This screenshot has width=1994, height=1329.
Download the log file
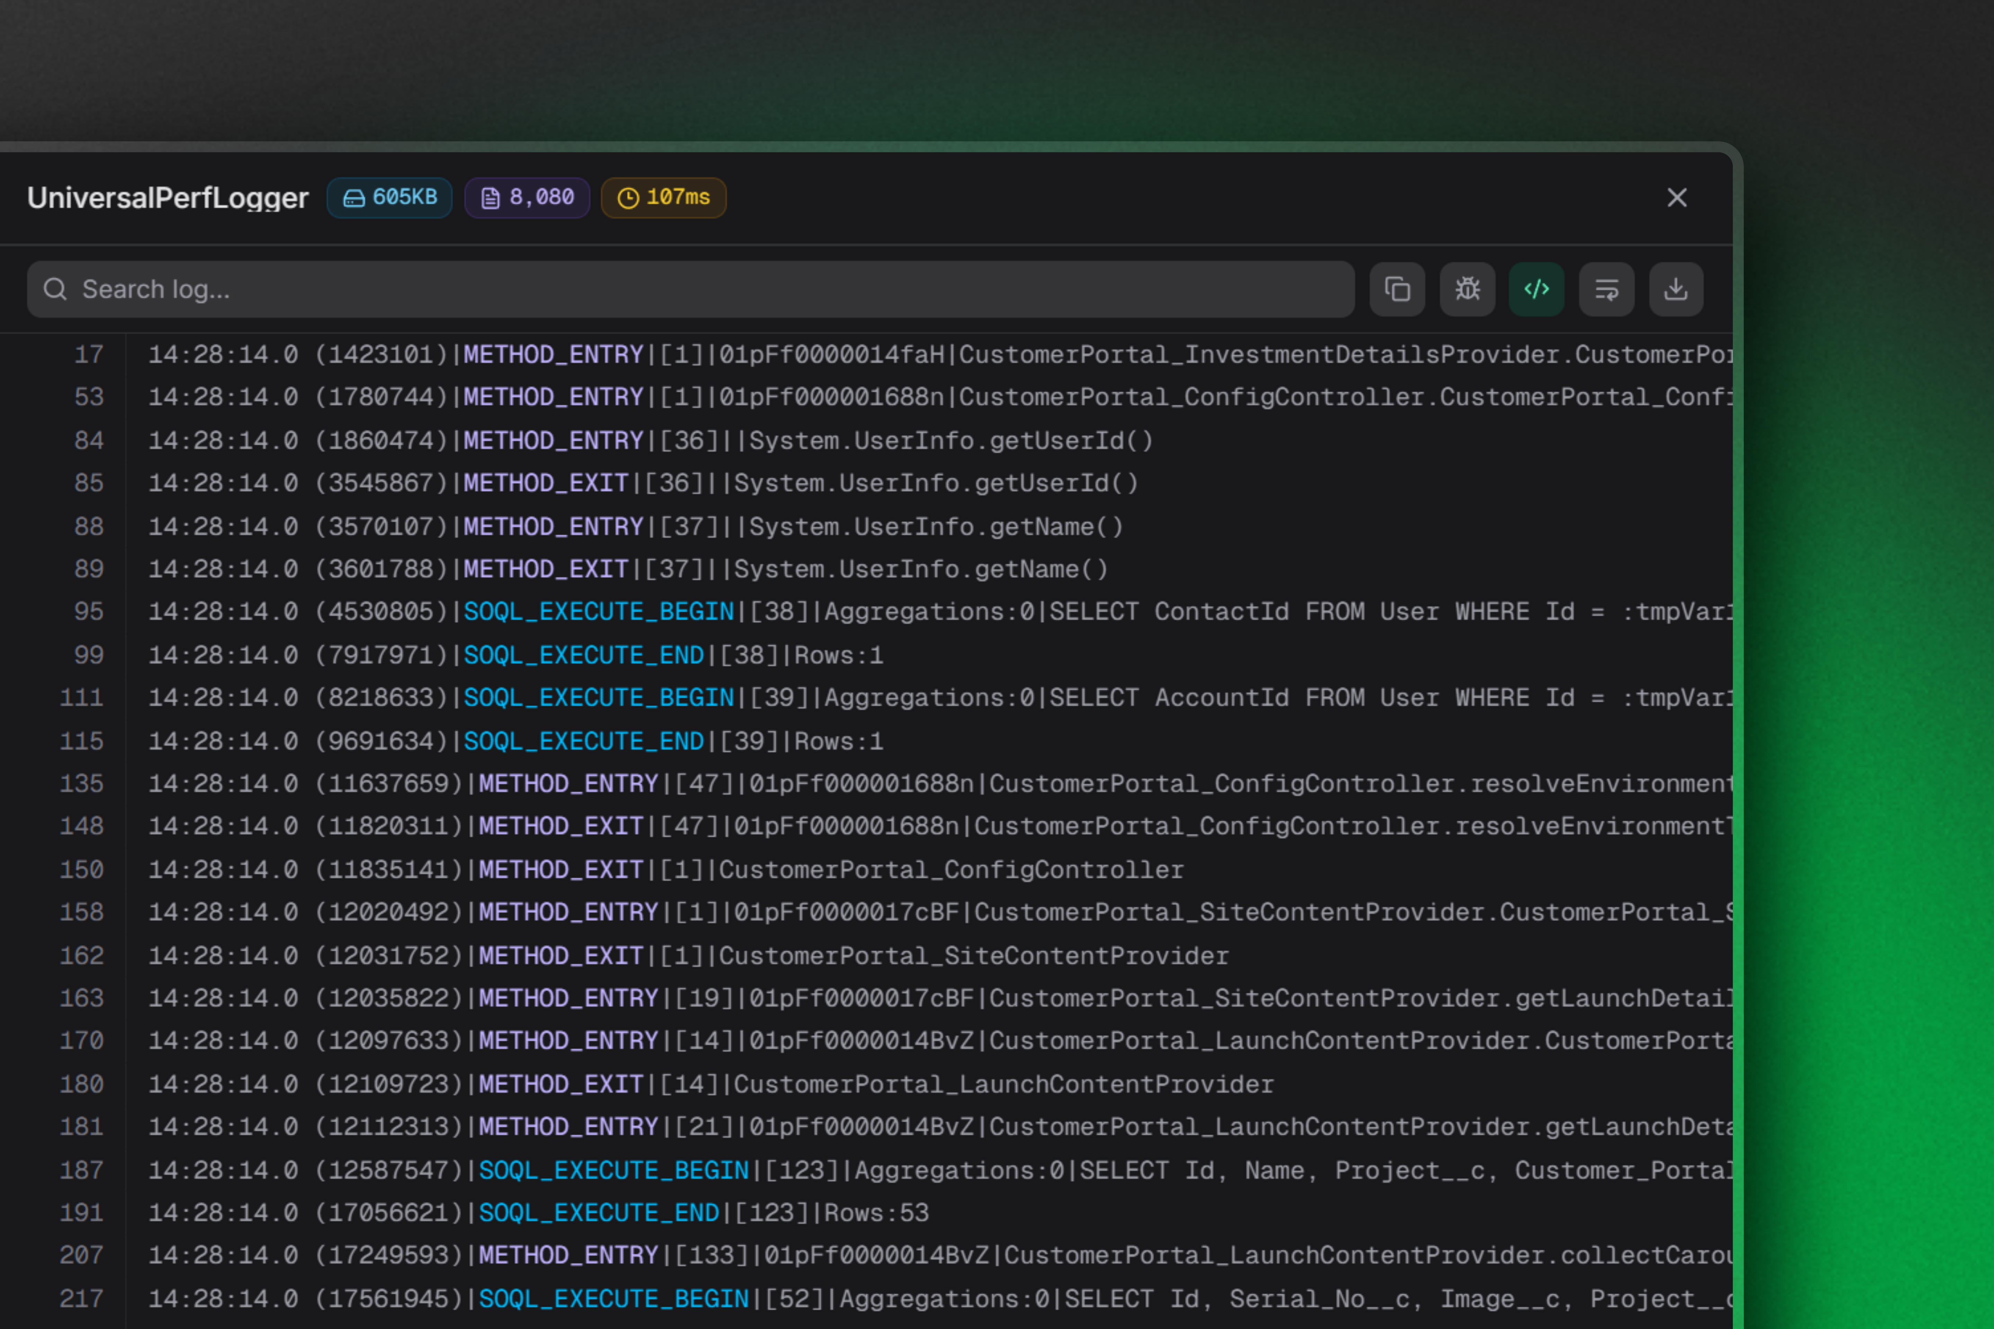pyautogui.click(x=1676, y=289)
